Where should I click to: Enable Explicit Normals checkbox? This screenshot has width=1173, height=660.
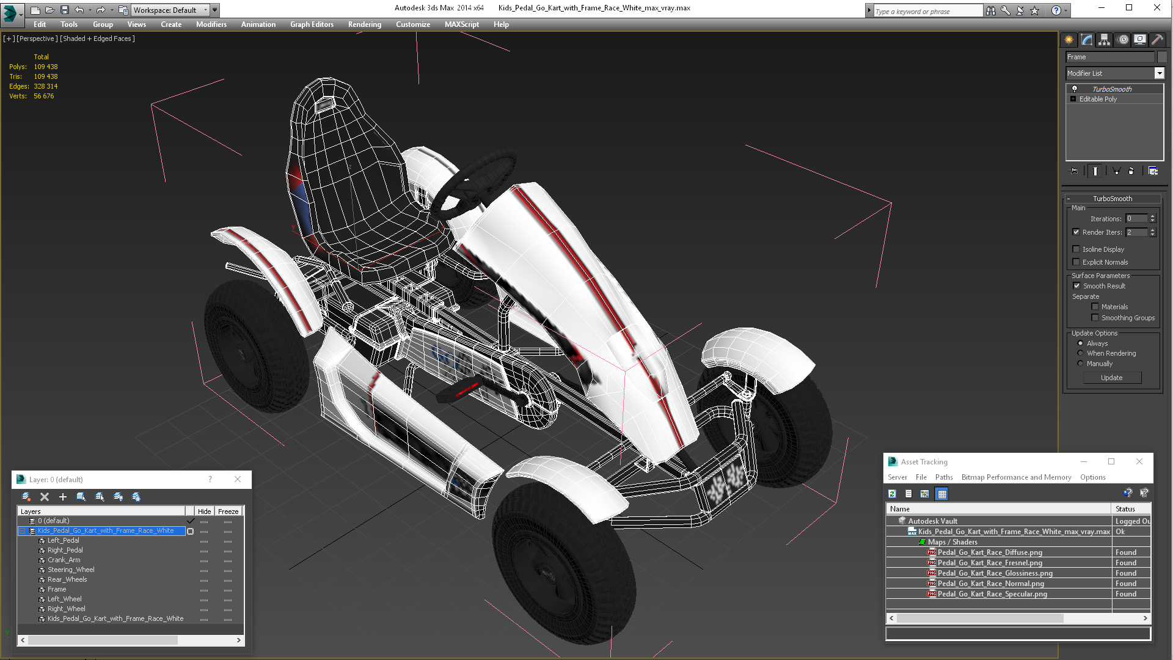[x=1076, y=262]
